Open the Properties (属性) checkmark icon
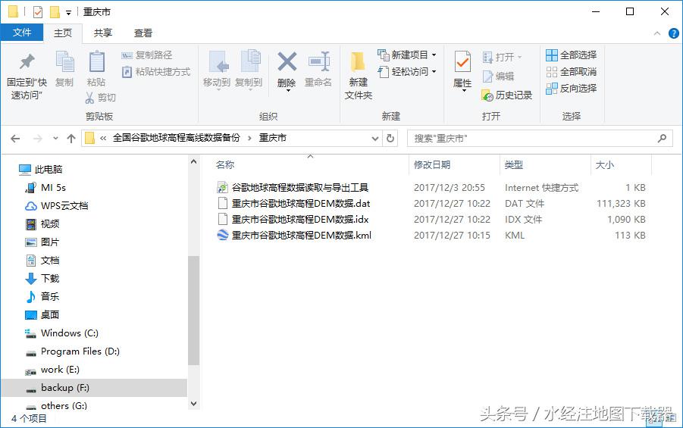683x428 pixels. (462, 62)
